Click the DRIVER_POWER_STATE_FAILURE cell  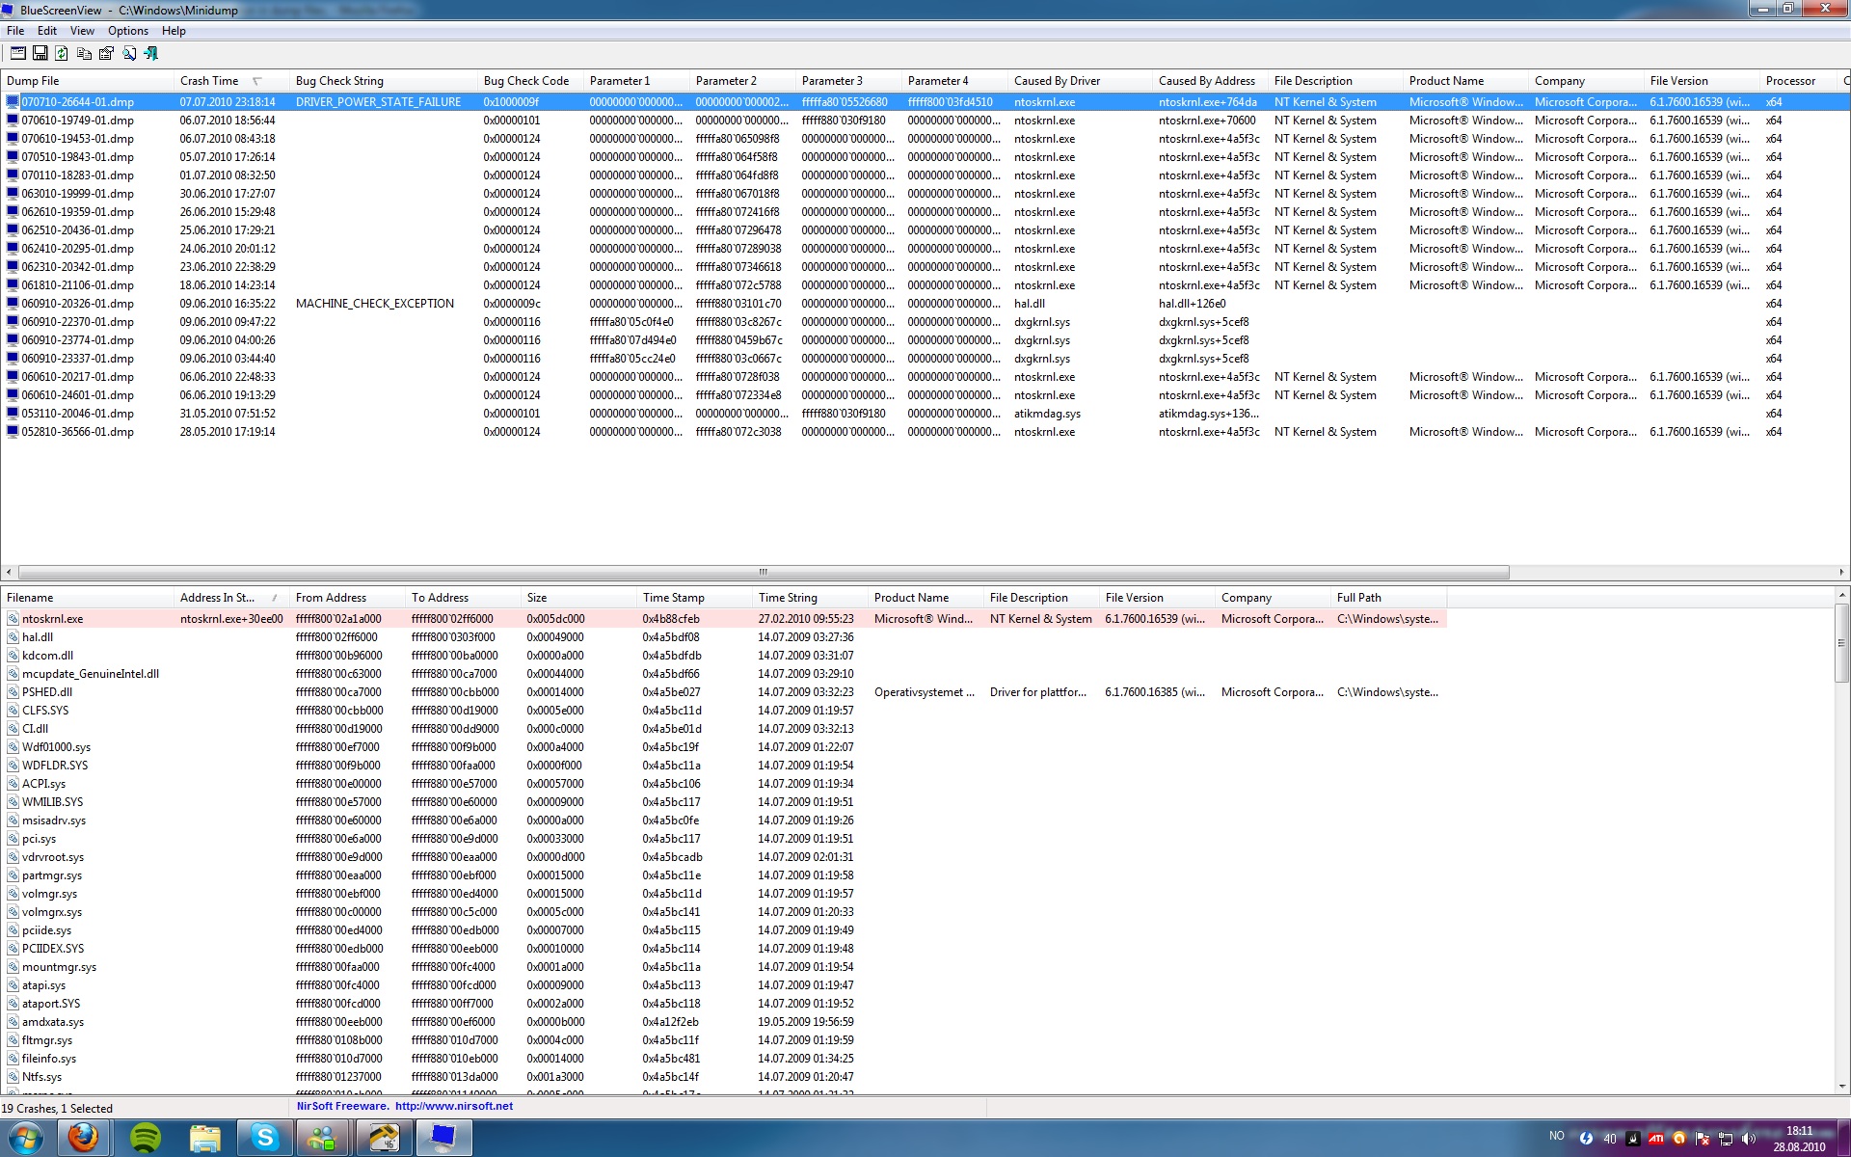379,102
